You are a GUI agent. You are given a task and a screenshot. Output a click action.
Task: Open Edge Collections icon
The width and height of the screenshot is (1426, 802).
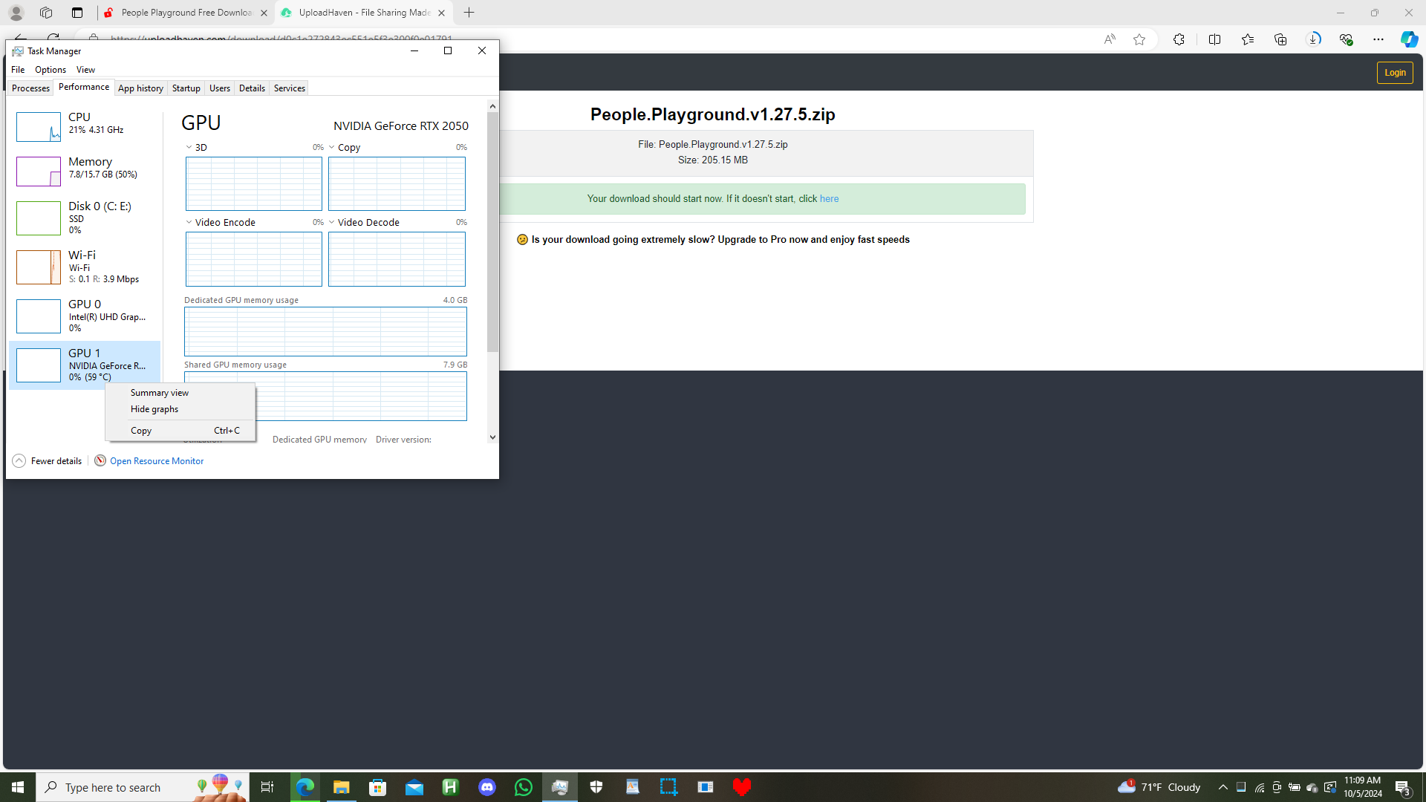pos(1280,39)
